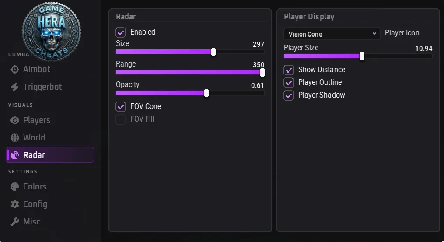Toggle the FOV Cone checkbox
The height and width of the screenshot is (242, 444).
click(121, 107)
